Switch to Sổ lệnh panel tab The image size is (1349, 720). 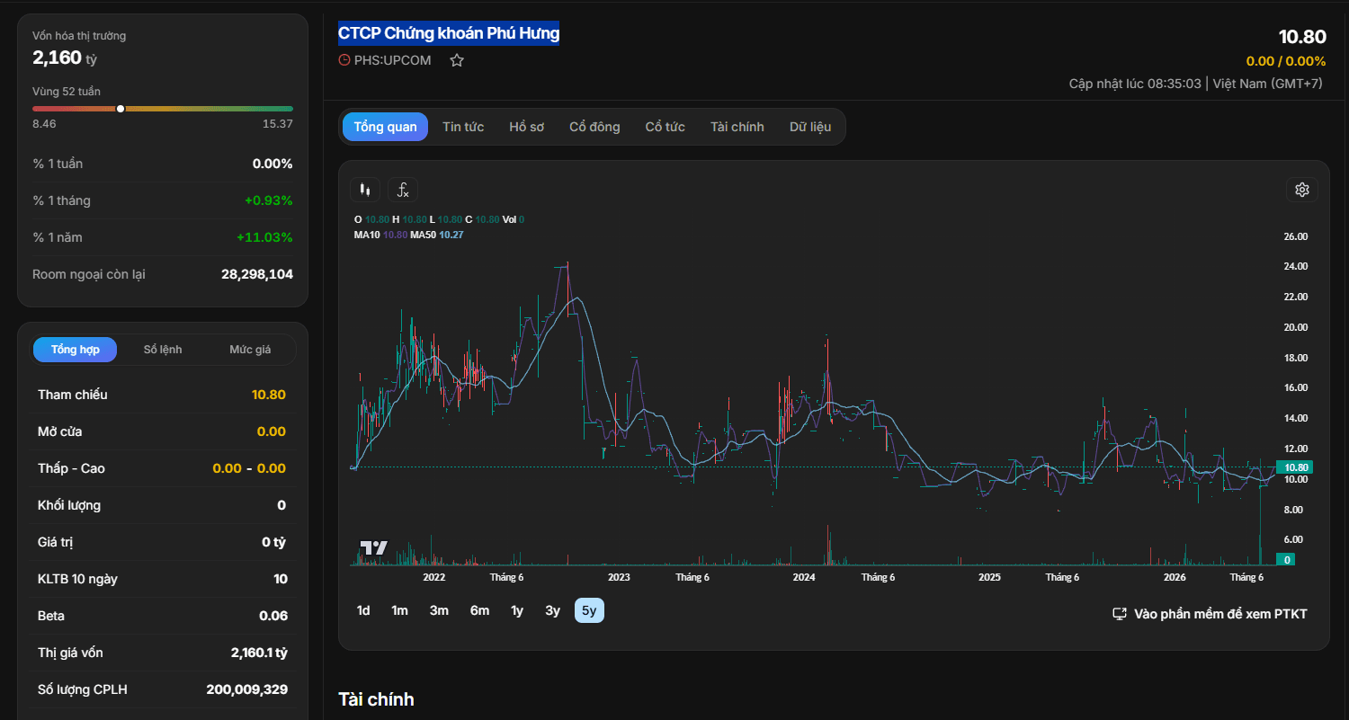pyautogui.click(x=163, y=350)
